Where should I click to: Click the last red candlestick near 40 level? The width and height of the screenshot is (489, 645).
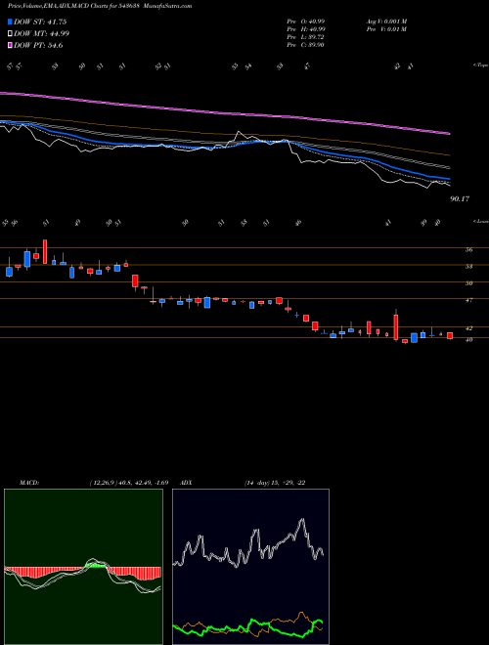(450, 335)
